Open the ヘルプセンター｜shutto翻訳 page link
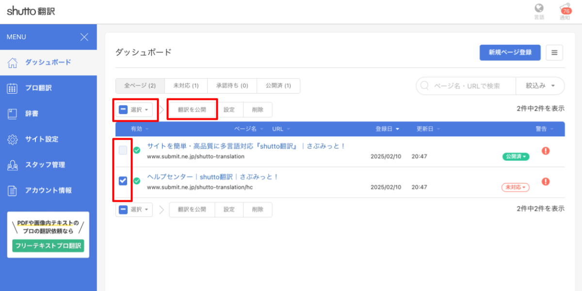 (x=213, y=177)
